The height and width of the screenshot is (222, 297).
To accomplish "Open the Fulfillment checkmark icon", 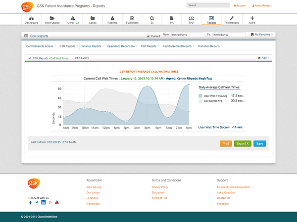I will (x=132, y=18).
